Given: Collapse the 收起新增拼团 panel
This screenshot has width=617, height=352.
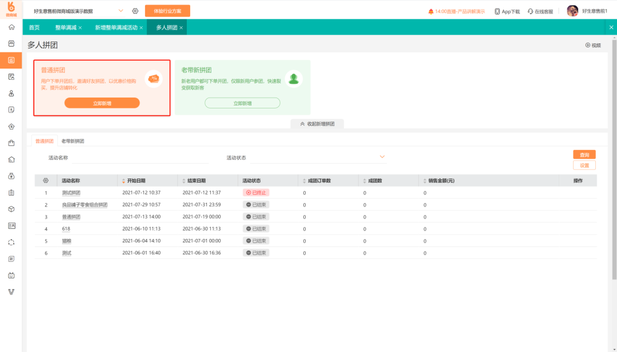Looking at the screenshot, I should [317, 124].
